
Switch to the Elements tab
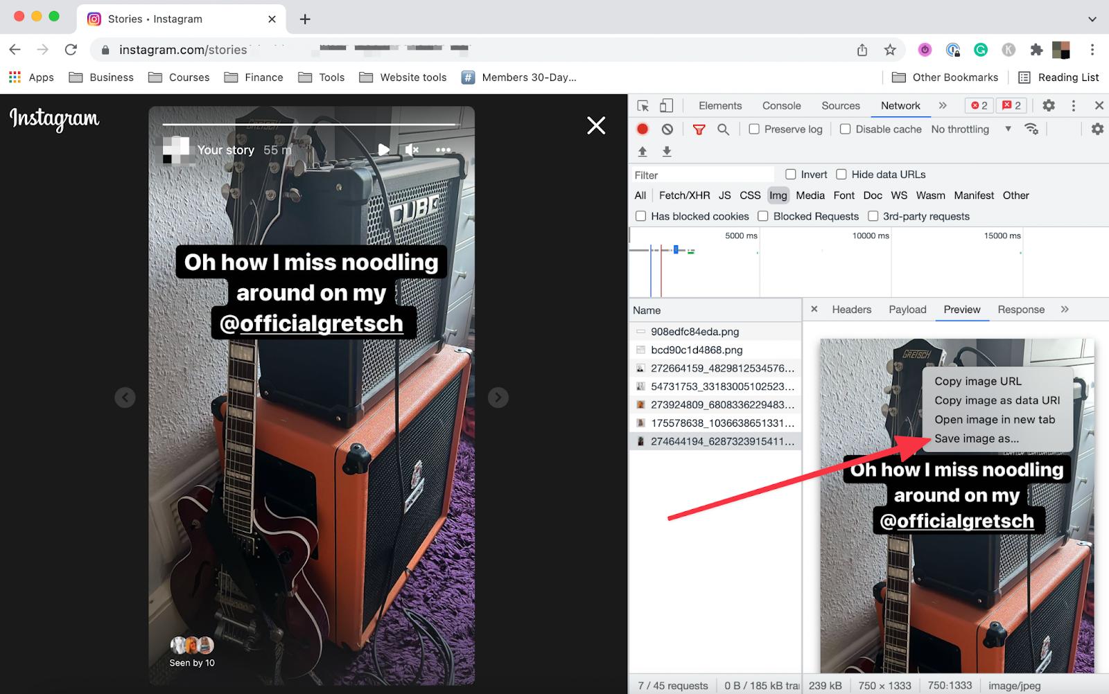[720, 105]
